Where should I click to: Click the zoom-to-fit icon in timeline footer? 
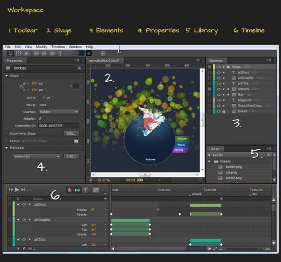215,249
